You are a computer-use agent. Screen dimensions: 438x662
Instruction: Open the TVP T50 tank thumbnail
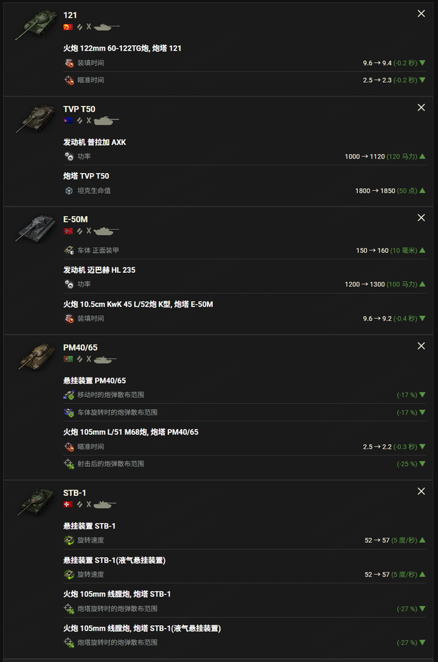[36, 118]
